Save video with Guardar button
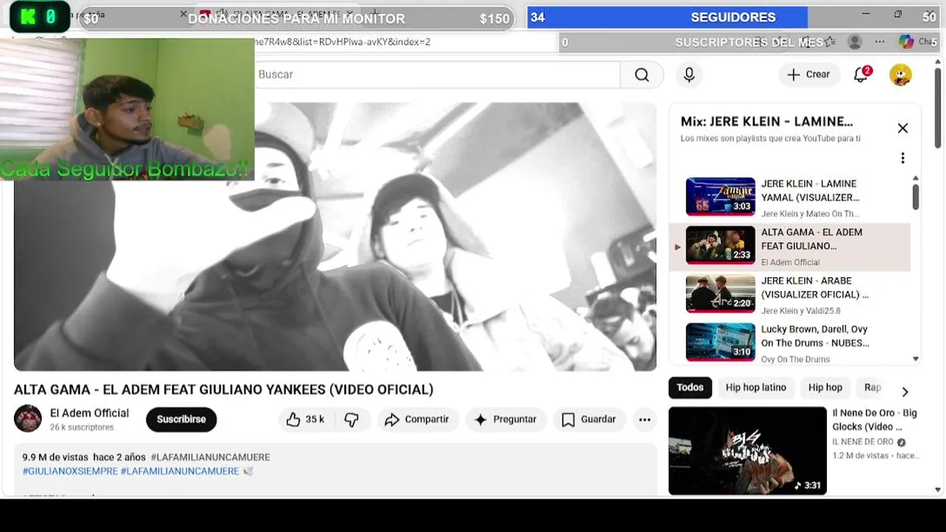Screen dimensions: 946x532 (589, 420)
